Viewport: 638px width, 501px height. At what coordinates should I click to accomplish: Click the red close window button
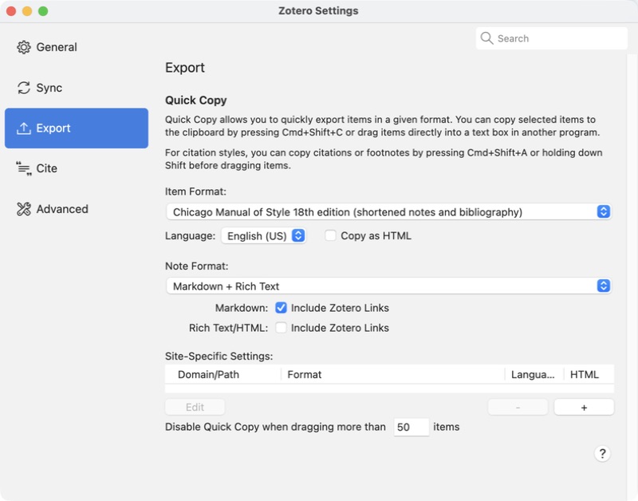11,11
